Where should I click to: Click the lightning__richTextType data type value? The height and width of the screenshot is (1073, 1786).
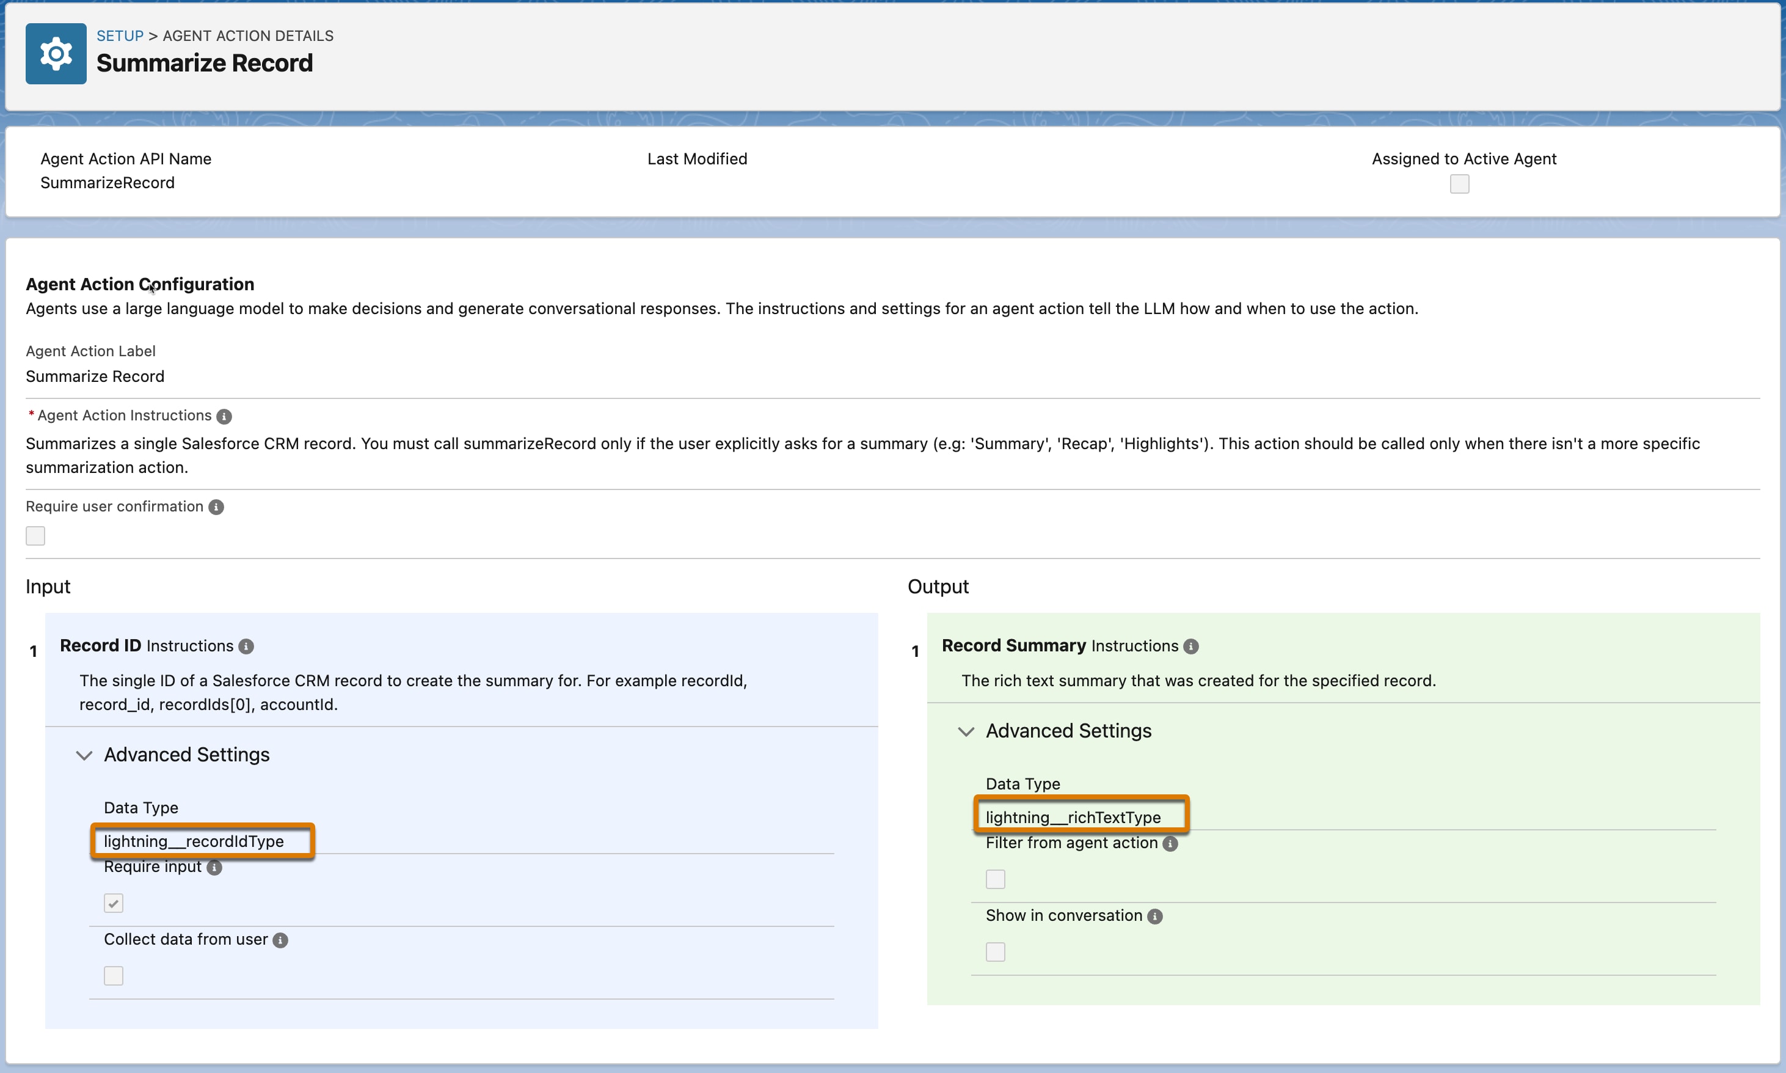pyautogui.click(x=1073, y=817)
